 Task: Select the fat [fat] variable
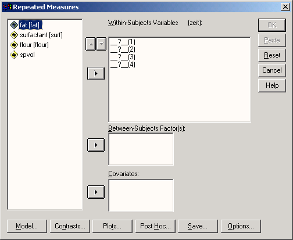pyautogui.click(x=30, y=25)
